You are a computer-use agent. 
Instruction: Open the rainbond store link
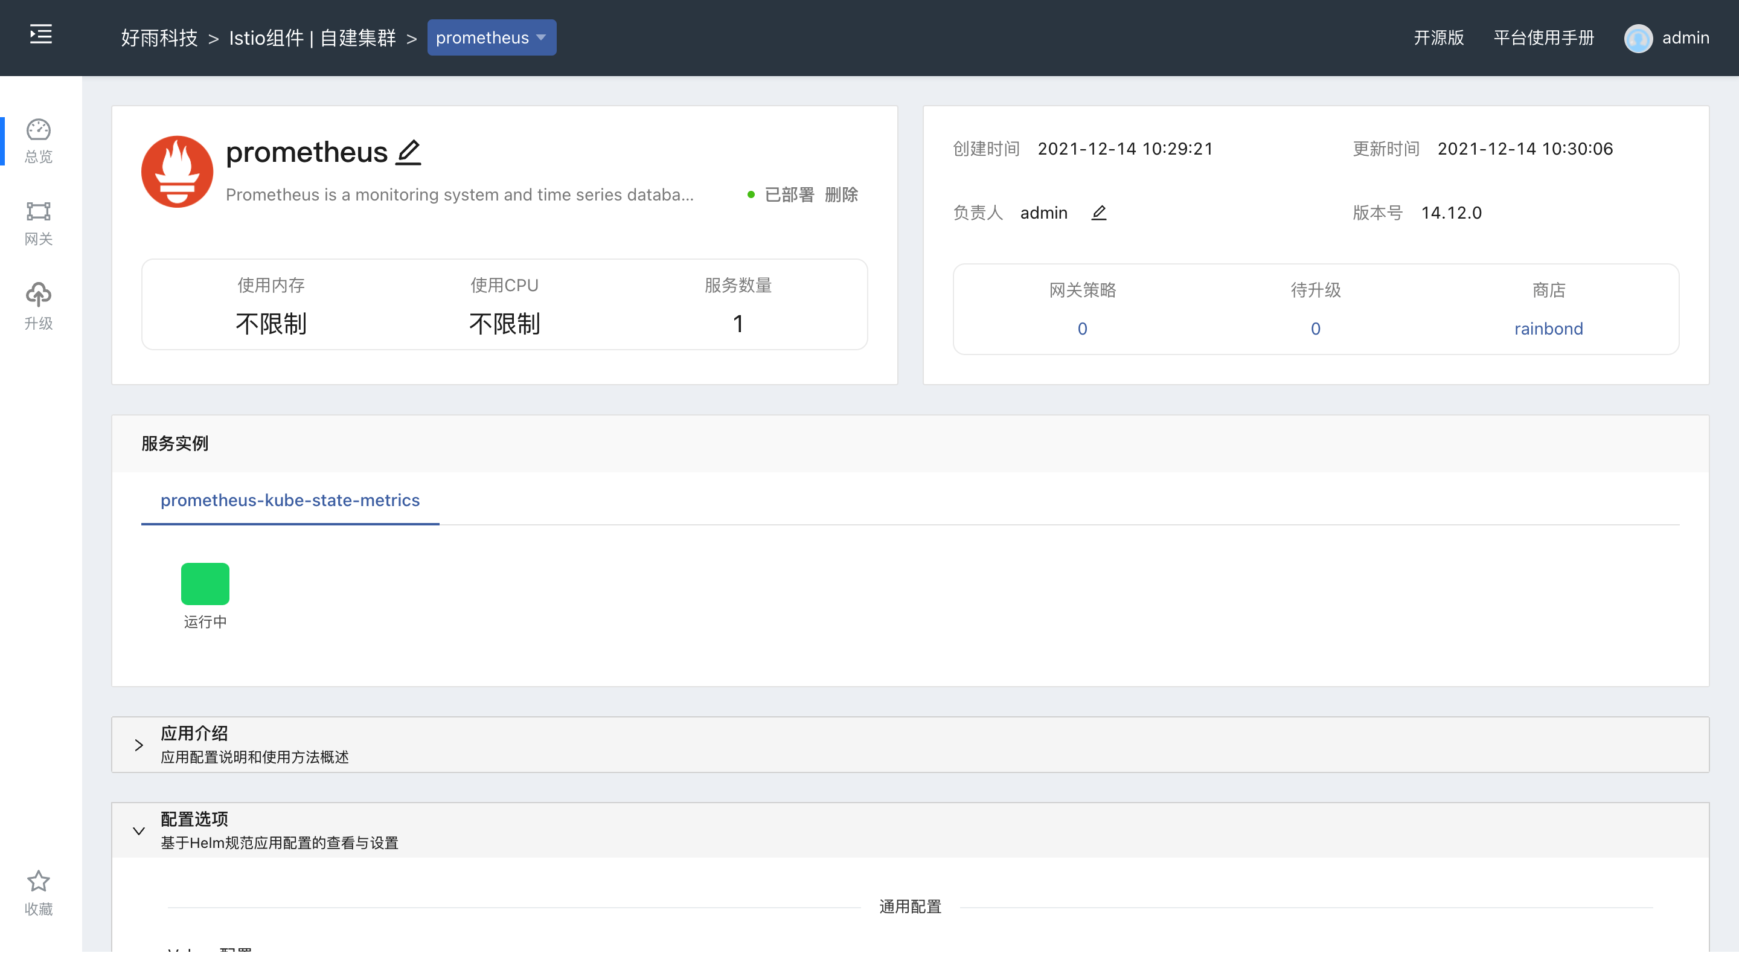tap(1549, 329)
